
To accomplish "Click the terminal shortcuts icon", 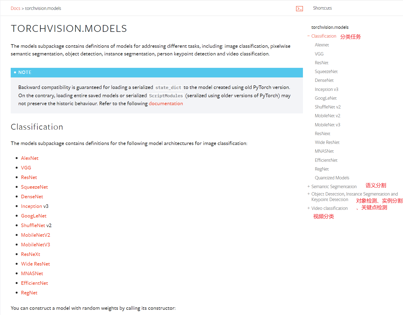I will pyautogui.click(x=299, y=9).
